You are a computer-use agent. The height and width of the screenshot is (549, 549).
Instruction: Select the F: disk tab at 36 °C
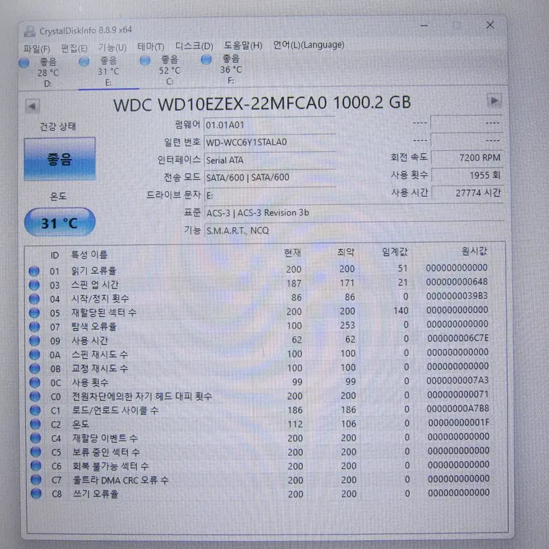(231, 69)
